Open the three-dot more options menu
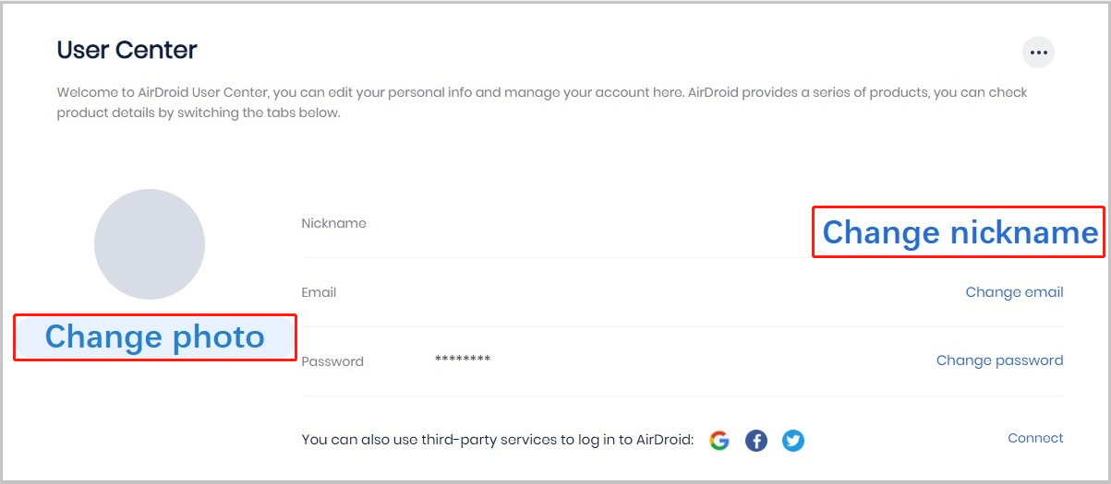 (1038, 53)
